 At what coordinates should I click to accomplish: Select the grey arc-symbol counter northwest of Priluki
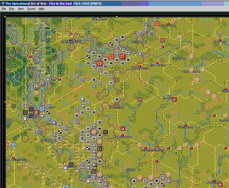(x=82, y=99)
